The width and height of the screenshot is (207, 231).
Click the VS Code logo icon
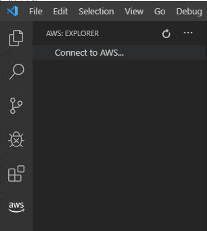pos(13,11)
